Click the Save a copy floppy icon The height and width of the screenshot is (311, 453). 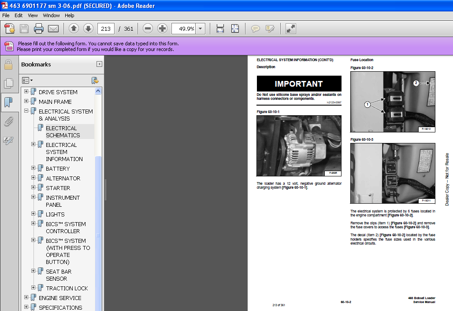(x=24, y=29)
